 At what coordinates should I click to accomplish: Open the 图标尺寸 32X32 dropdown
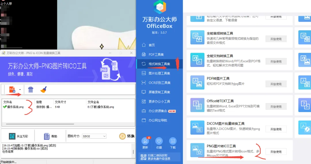[94, 136]
